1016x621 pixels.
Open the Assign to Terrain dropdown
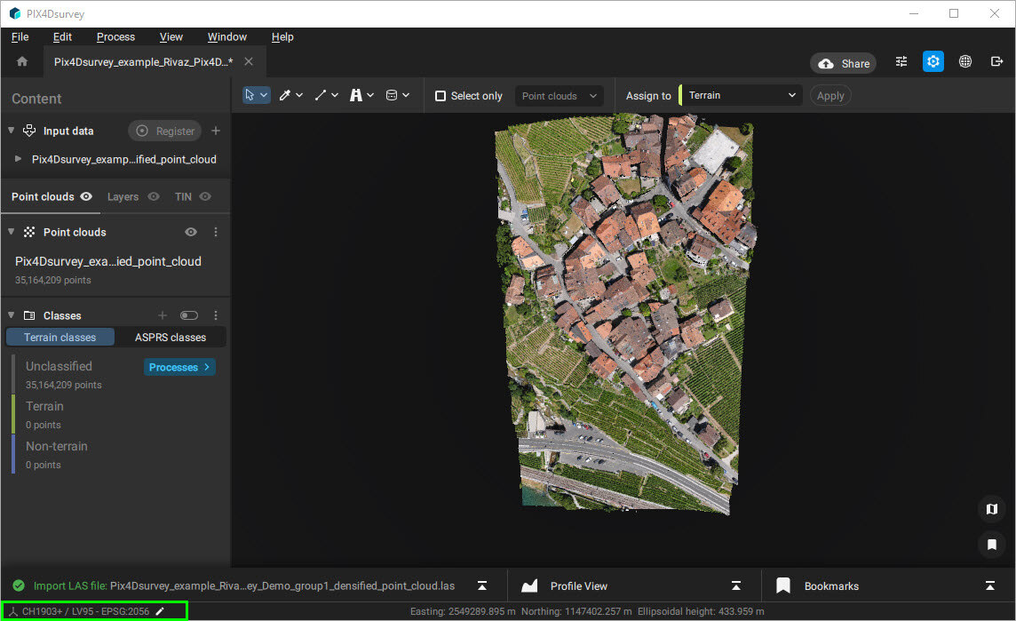click(742, 95)
